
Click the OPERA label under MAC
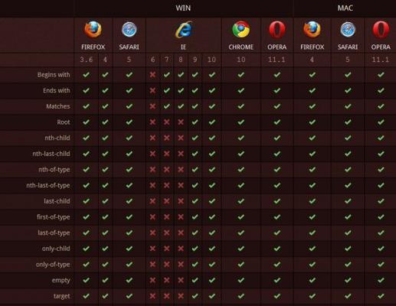tap(381, 47)
